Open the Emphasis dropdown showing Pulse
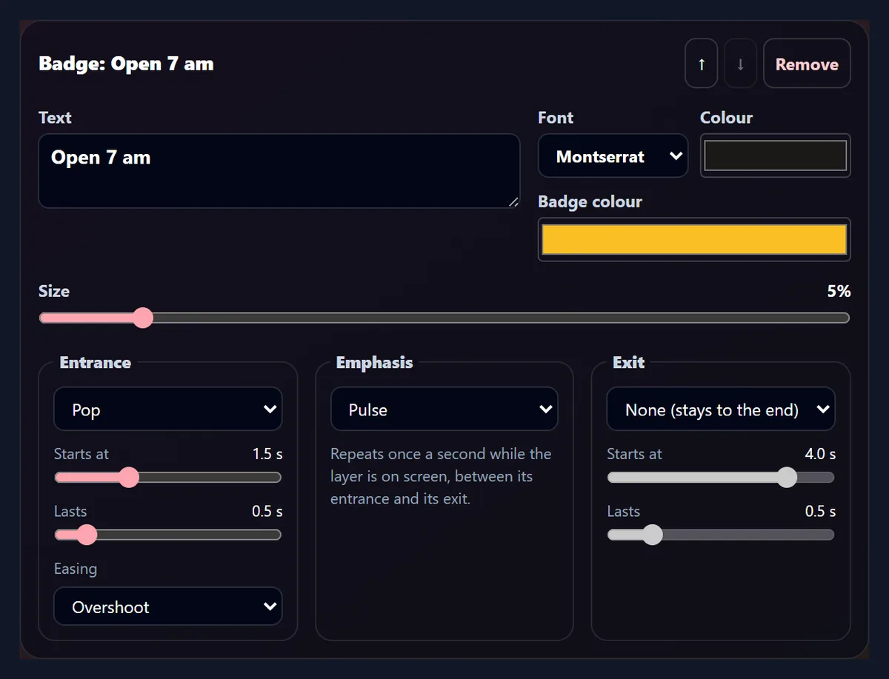The width and height of the screenshot is (889, 679). pyautogui.click(x=444, y=409)
